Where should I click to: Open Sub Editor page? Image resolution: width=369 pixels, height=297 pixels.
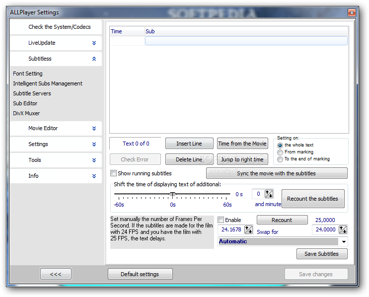point(25,103)
